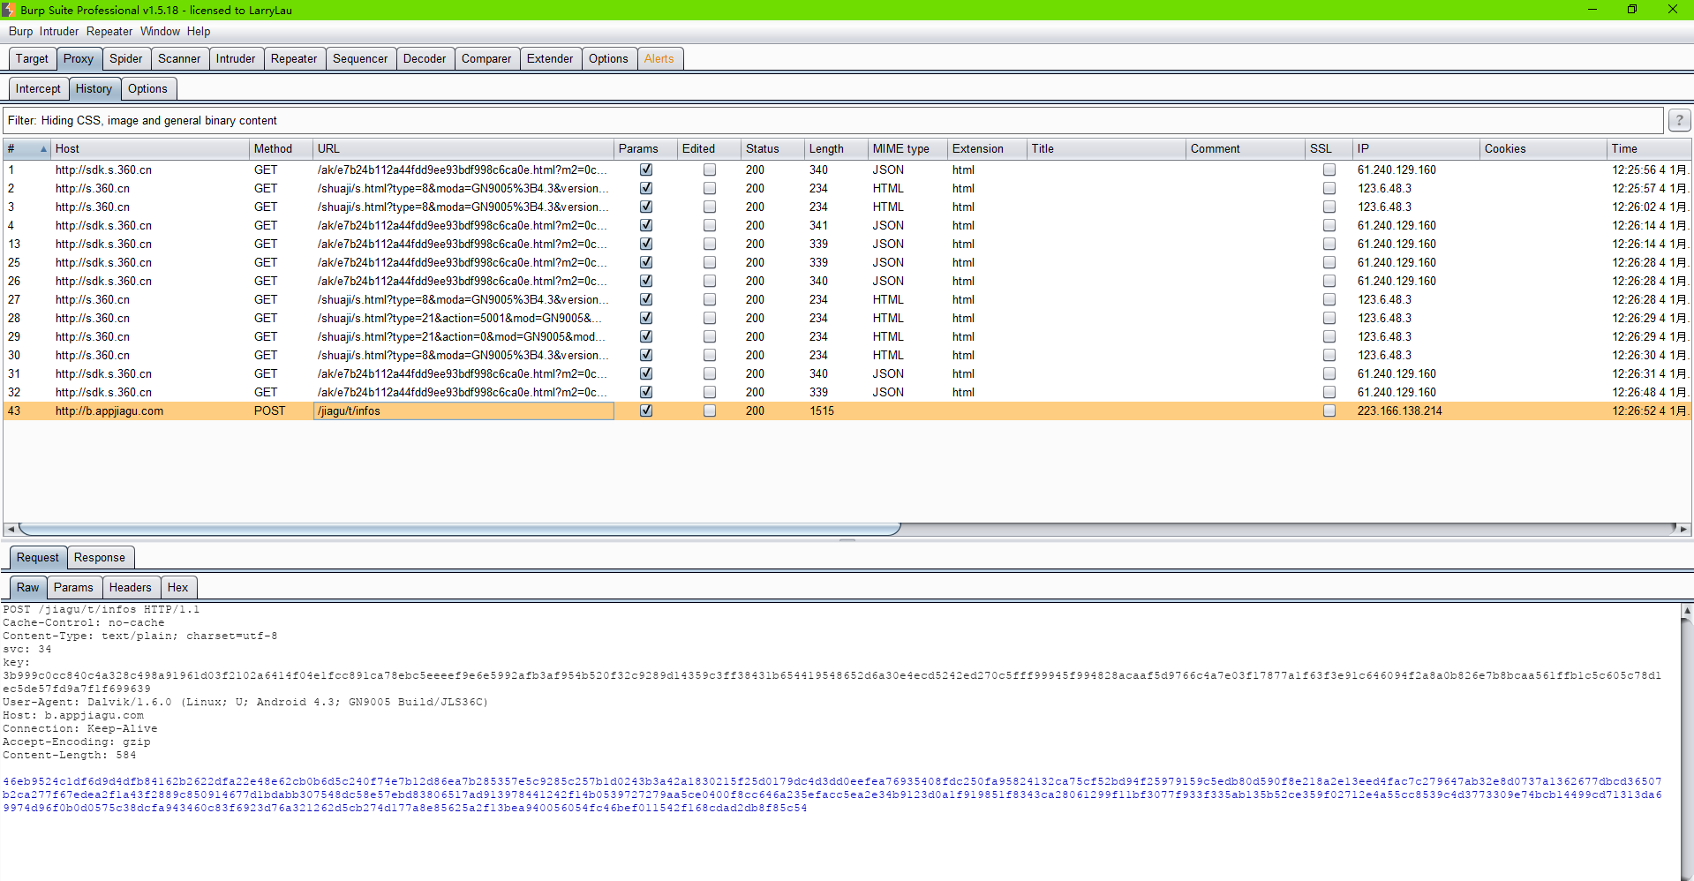
Task: Click the User-Agent line in raw request
Action: tap(245, 703)
